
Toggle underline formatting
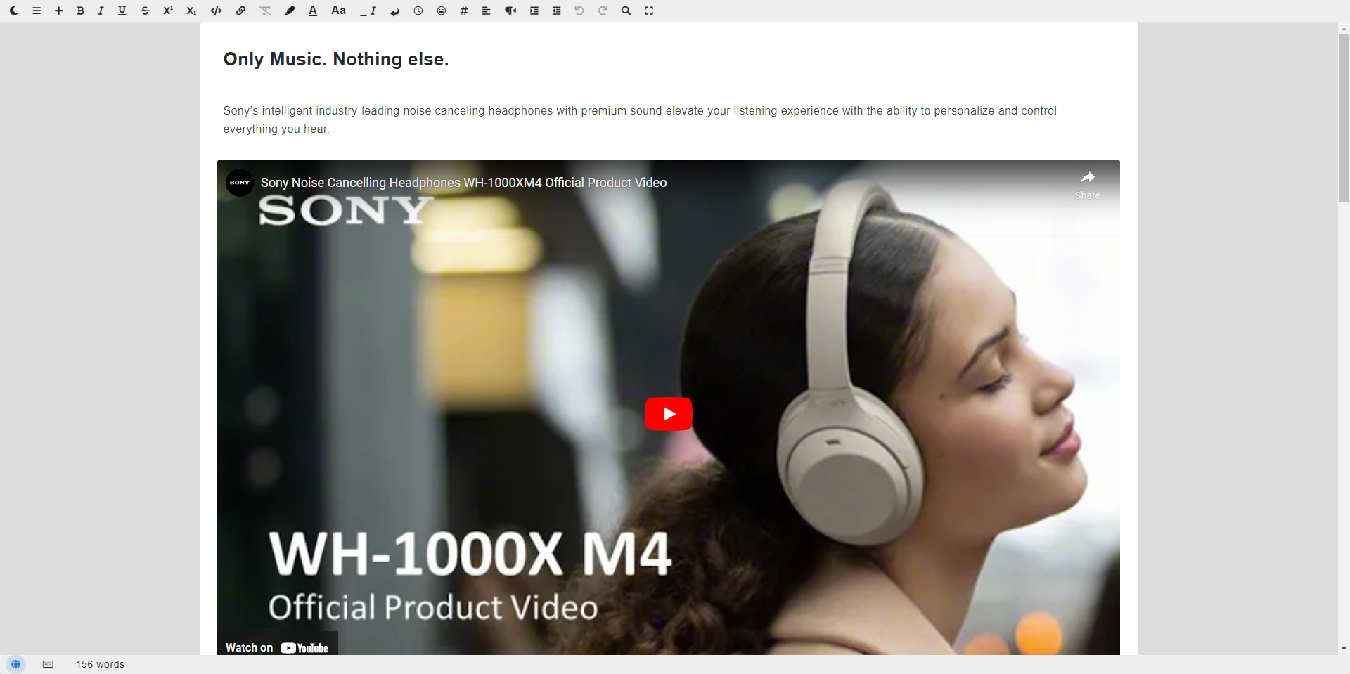point(122,11)
